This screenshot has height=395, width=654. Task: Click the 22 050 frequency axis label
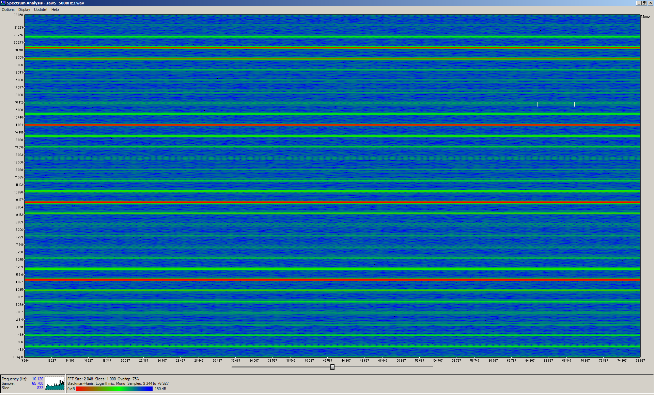click(18, 15)
